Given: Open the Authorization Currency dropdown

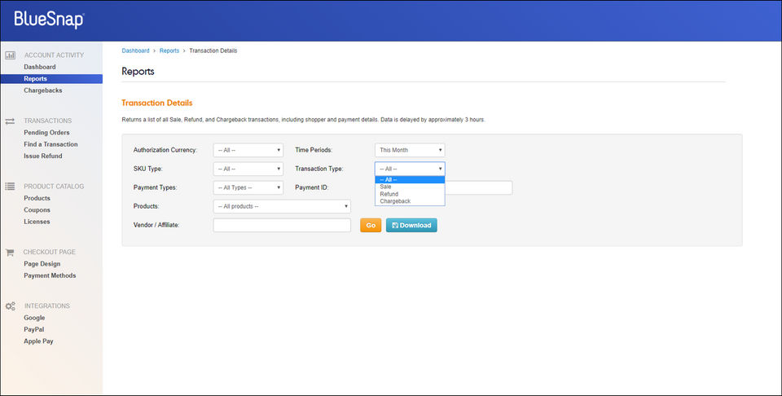Looking at the screenshot, I should (x=248, y=150).
